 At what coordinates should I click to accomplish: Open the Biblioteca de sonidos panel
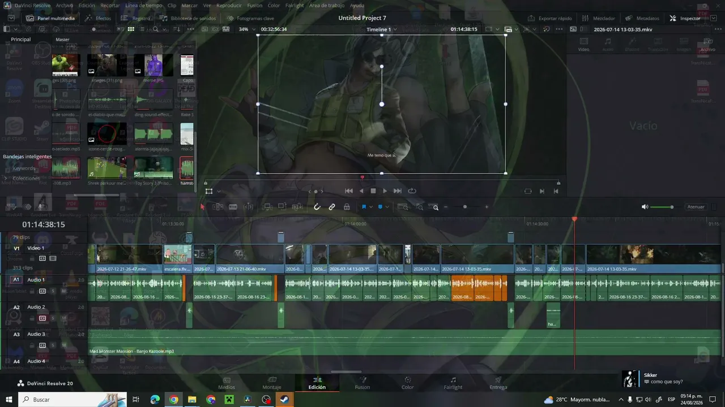point(188,18)
